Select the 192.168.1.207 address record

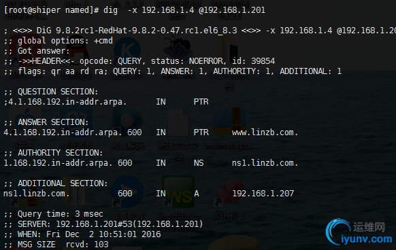coord(263,194)
